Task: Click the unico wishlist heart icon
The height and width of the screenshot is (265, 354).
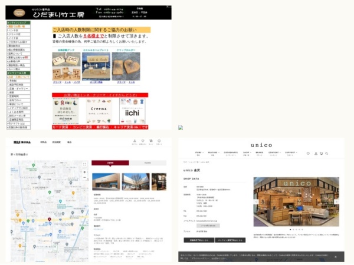Action: click(x=308, y=154)
